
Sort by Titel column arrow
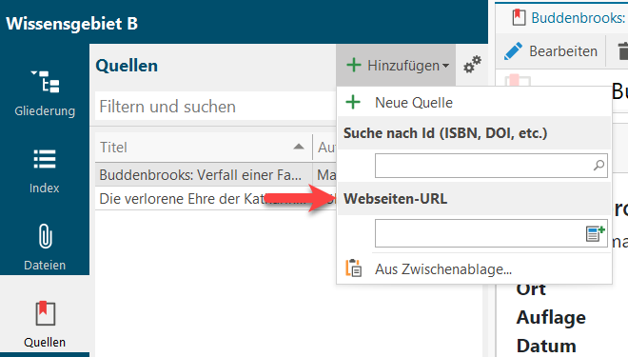[x=299, y=147]
